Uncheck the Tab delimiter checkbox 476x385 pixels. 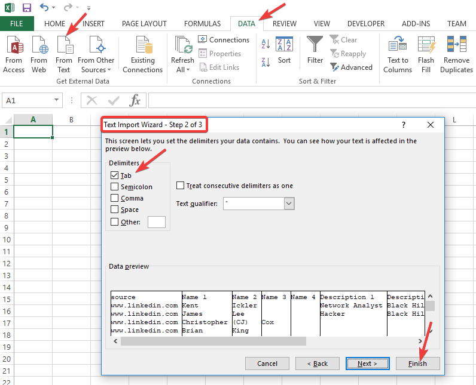115,175
